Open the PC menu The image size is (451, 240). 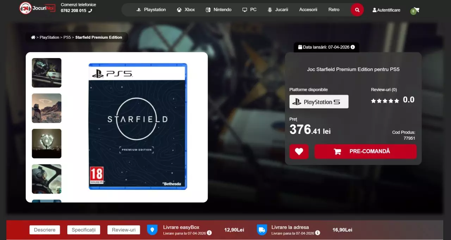249,10
